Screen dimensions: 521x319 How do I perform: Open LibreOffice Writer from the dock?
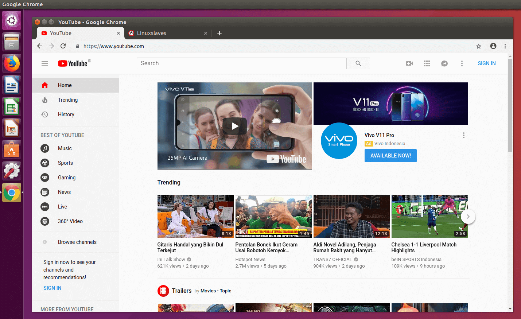tap(12, 85)
